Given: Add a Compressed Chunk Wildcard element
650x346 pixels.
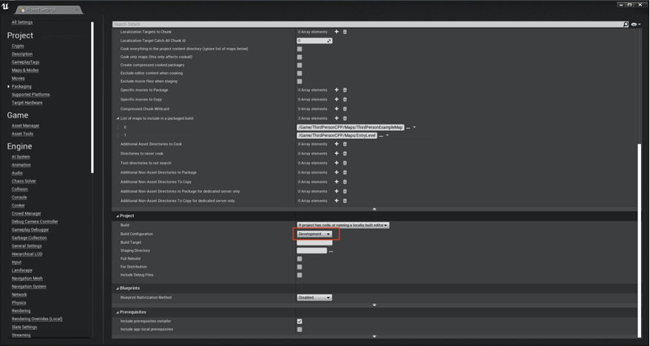Looking at the screenshot, I should pos(336,109).
